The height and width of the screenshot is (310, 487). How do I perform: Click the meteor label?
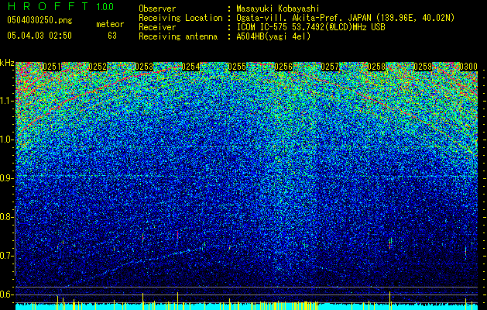(110, 24)
